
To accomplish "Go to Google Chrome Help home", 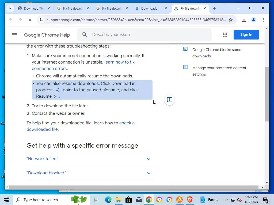I will pos(47,35).
